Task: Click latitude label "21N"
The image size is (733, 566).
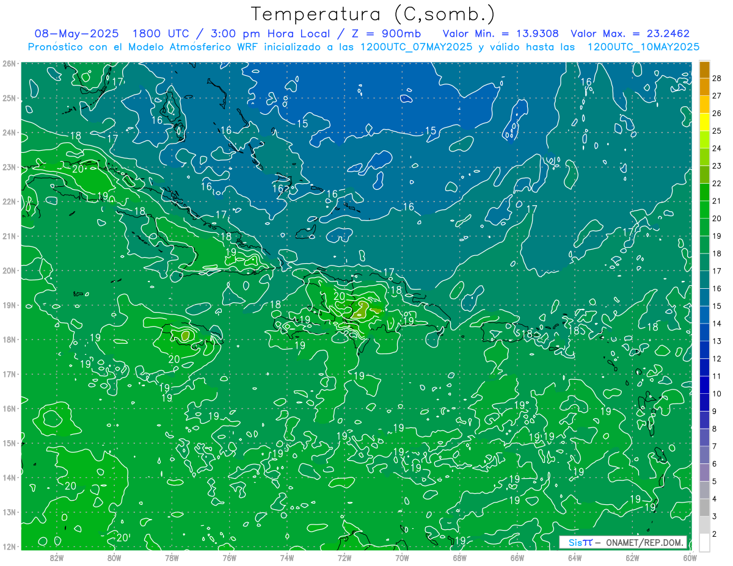Action: click(9, 236)
